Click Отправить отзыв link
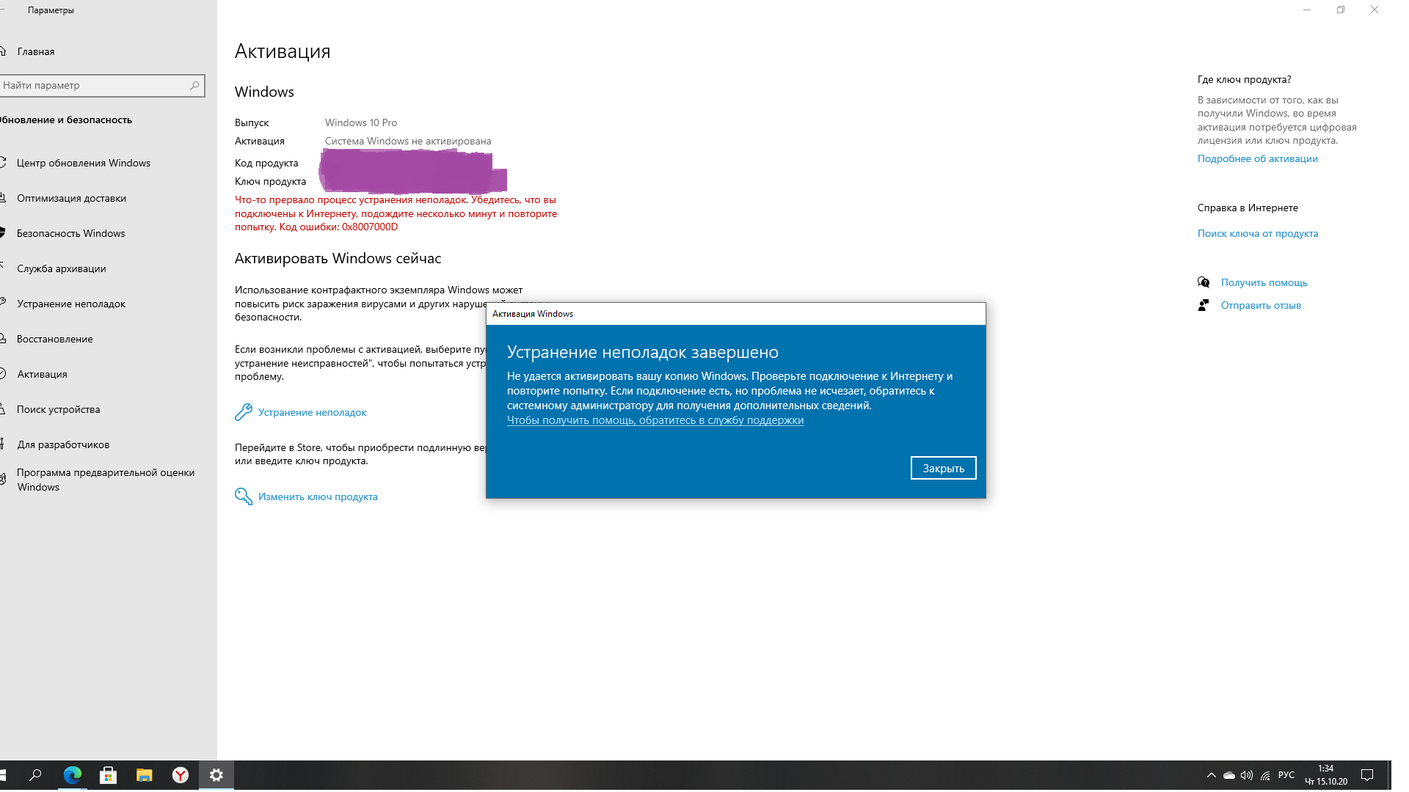Image resolution: width=1409 pixels, height=792 pixels. coord(1261,305)
